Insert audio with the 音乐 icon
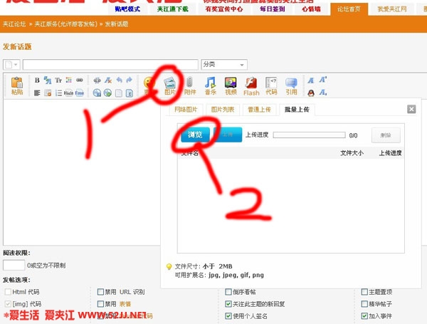The height and width of the screenshot is (324, 427). pyautogui.click(x=210, y=85)
